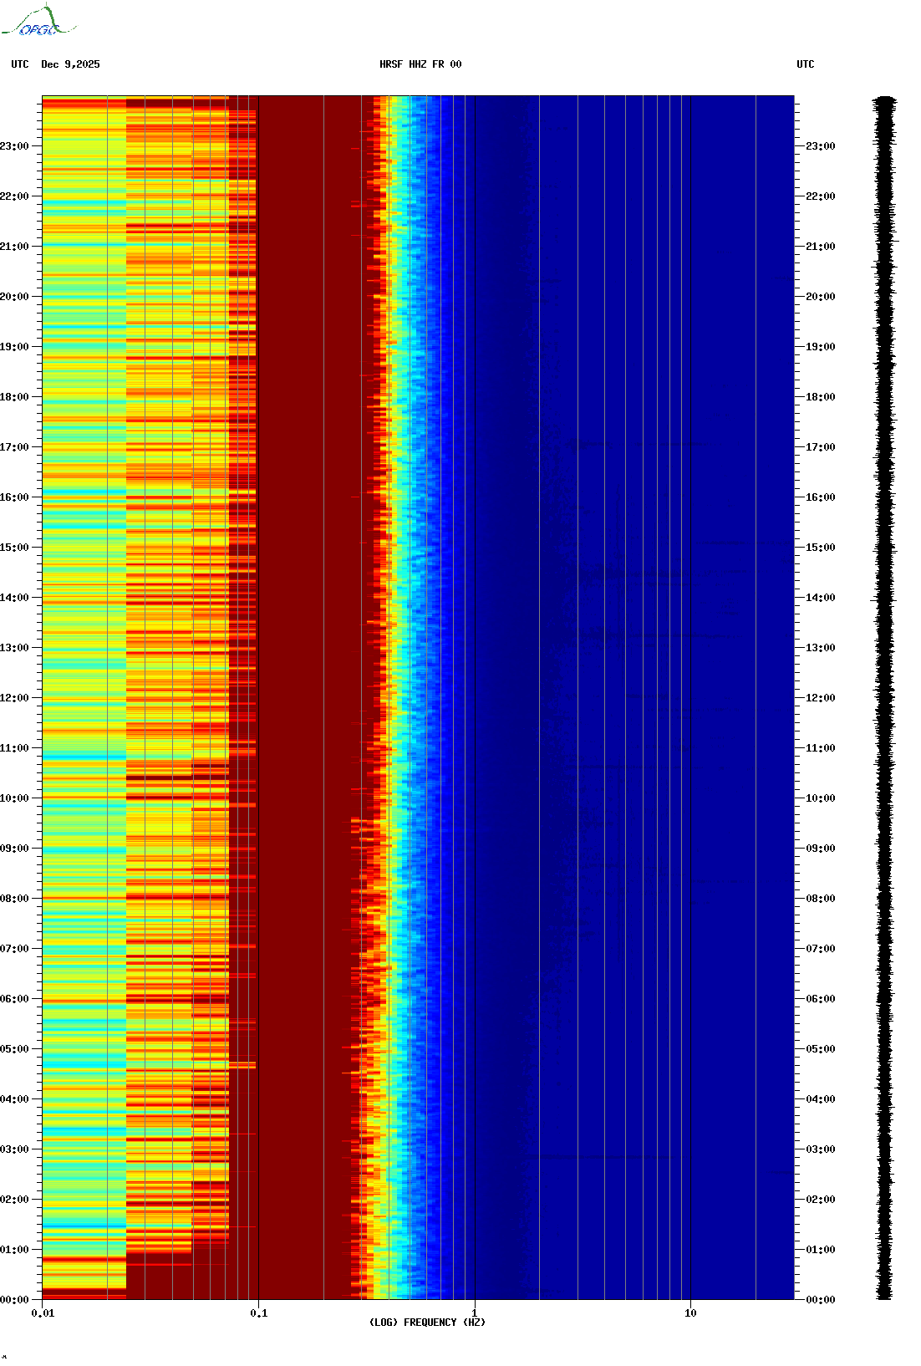This screenshot has height=1366, width=921.
Task: Click the HRSF HHZ FR 00 station title
Action: pos(420,64)
